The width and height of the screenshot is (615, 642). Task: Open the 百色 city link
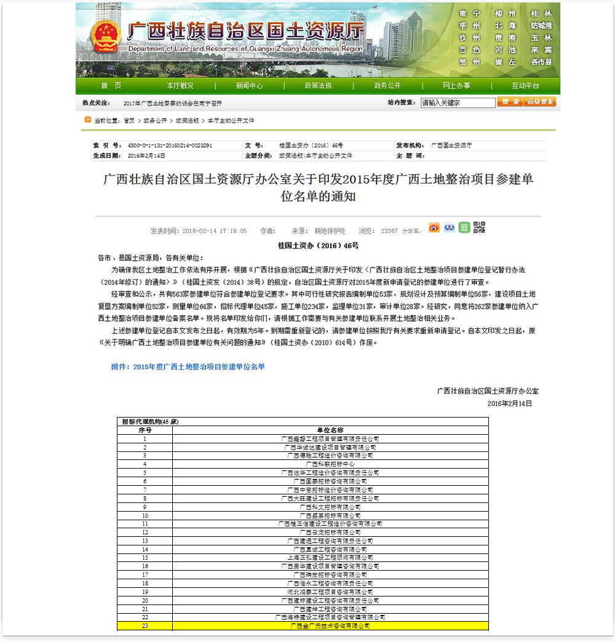[x=470, y=50]
